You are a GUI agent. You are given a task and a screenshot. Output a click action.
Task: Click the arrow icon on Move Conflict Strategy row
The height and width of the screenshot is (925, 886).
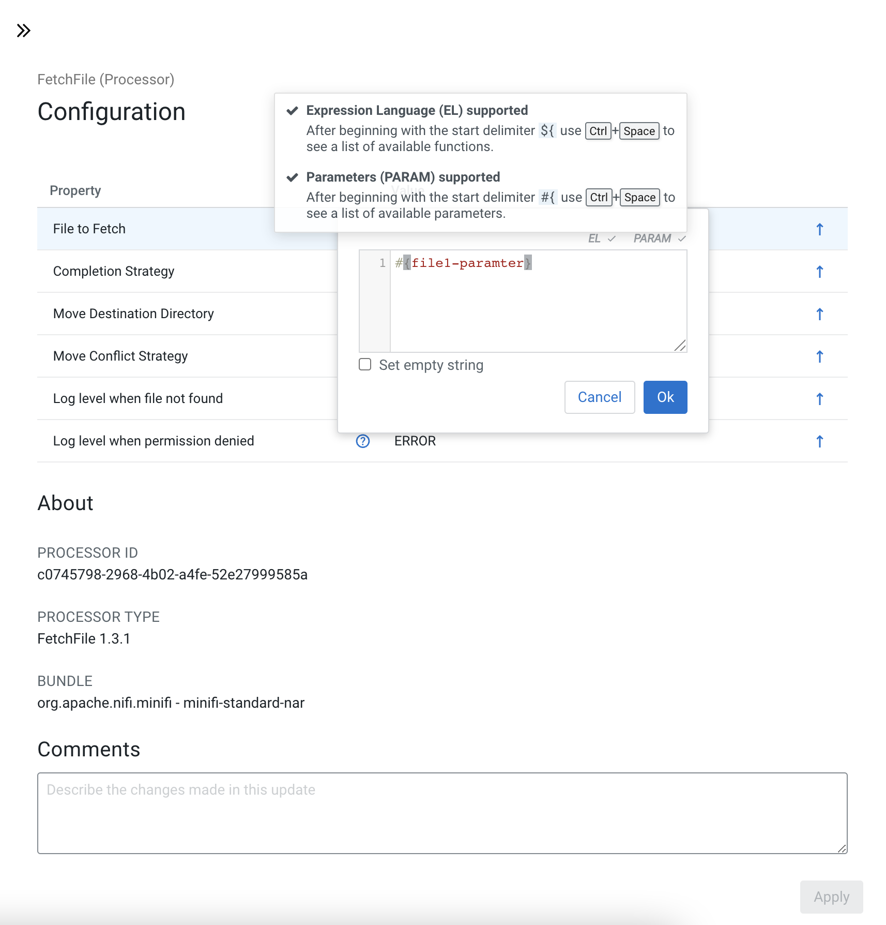(x=819, y=356)
